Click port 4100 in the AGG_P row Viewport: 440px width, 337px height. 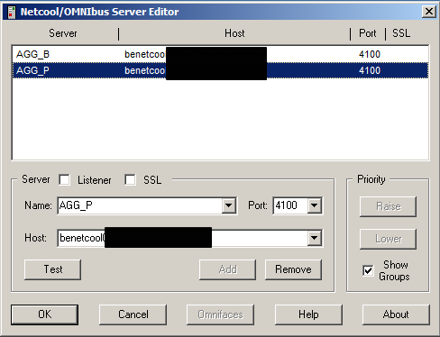370,70
